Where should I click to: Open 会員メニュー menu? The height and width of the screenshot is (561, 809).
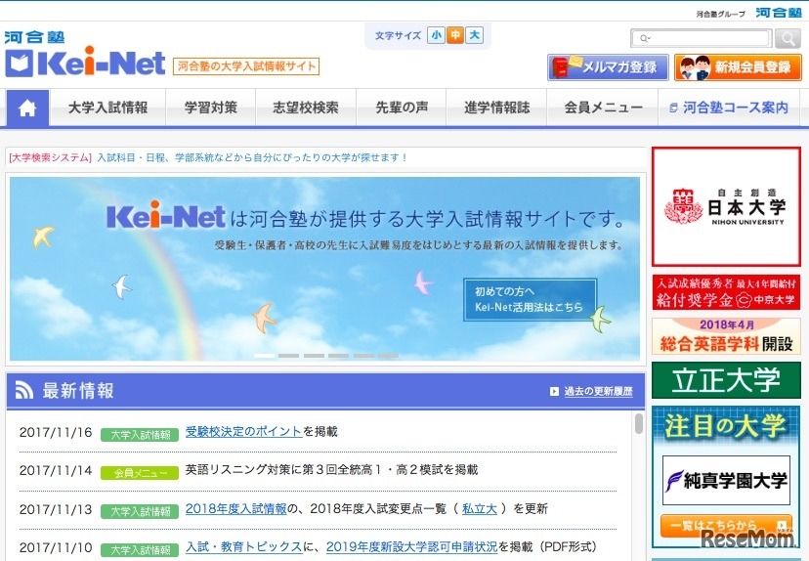point(603,108)
